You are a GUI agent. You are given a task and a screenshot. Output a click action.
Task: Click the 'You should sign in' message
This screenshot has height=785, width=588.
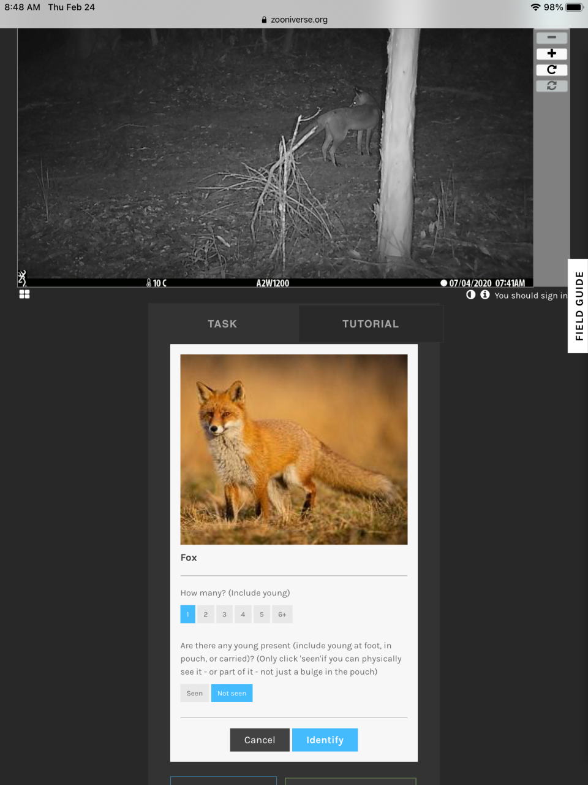[x=531, y=296]
